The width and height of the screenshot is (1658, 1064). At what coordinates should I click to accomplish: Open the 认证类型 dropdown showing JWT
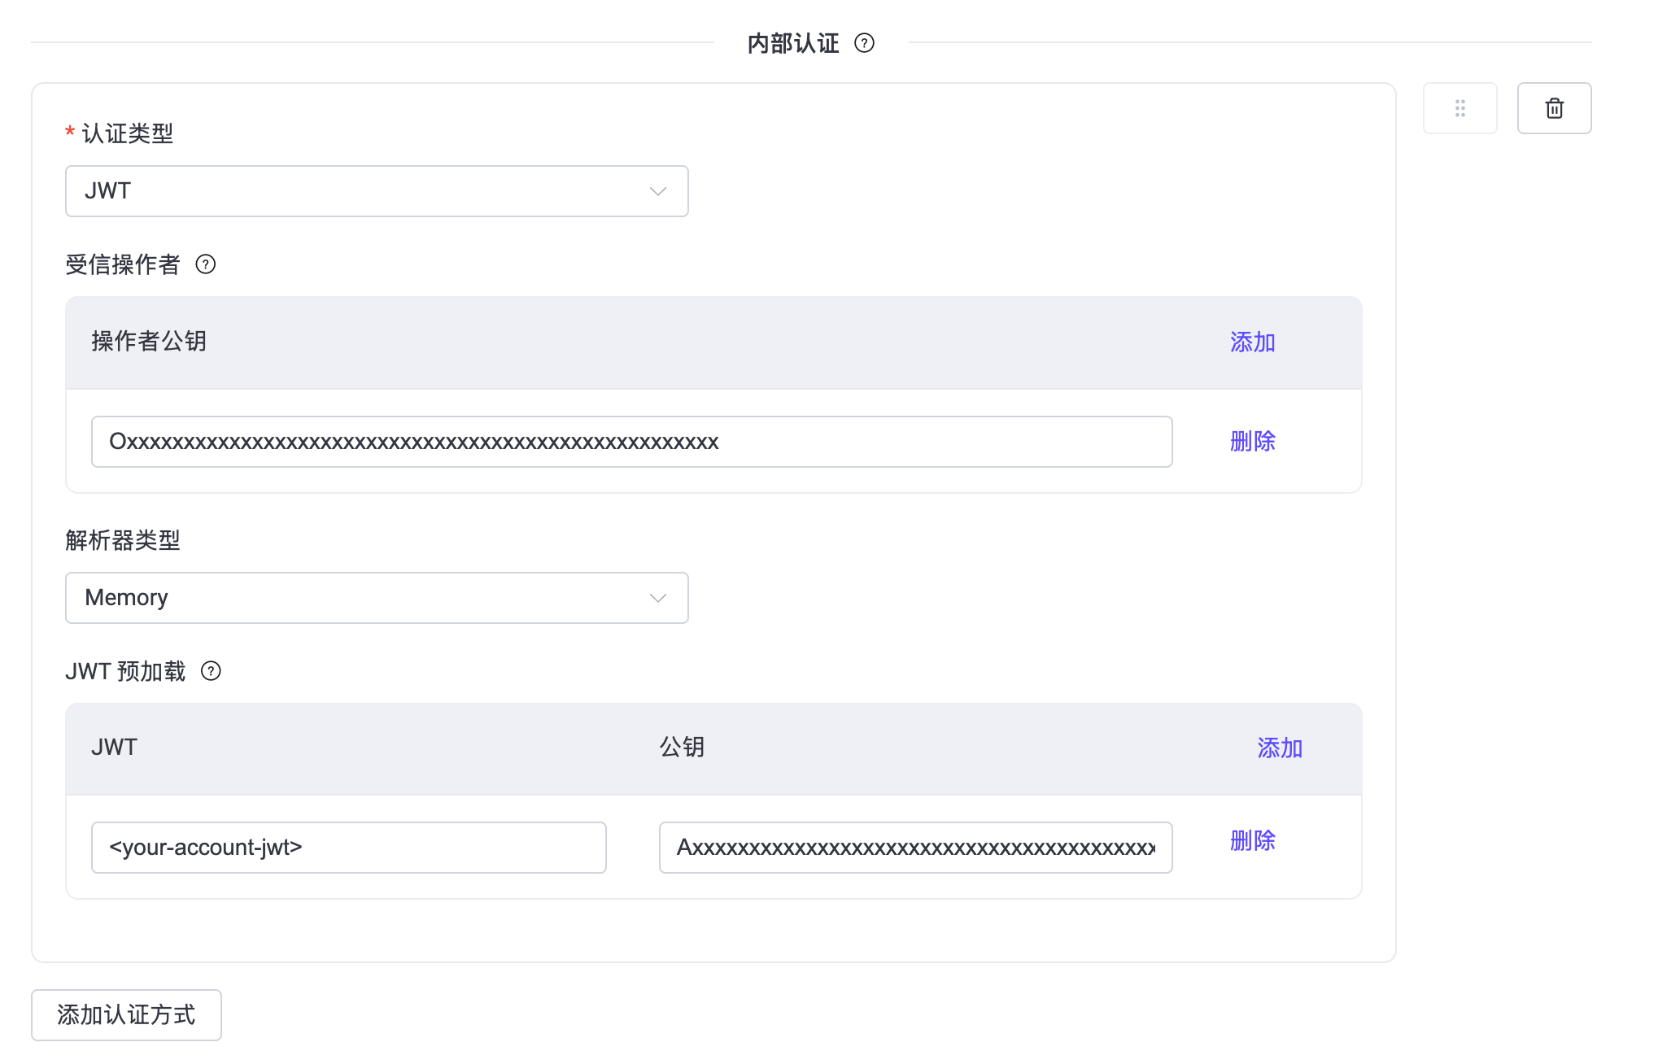[x=376, y=191]
